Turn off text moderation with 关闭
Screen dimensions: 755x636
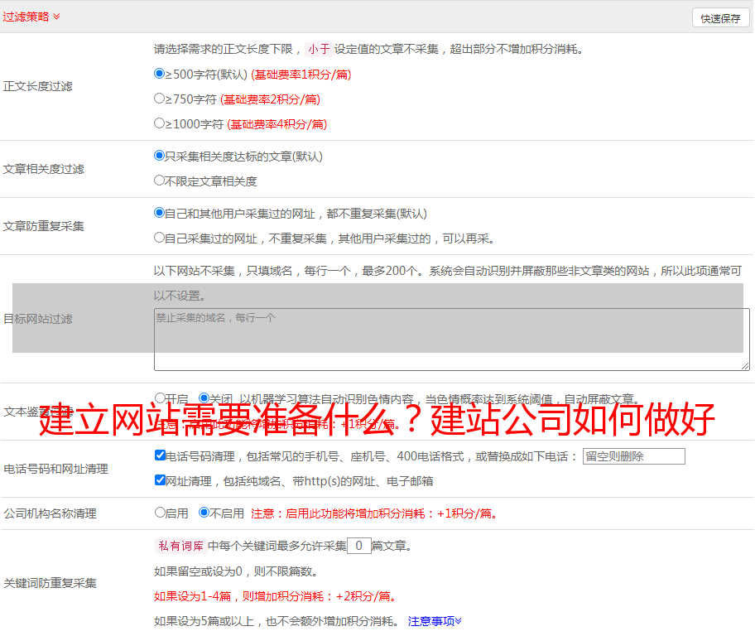(x=204, y=398)
